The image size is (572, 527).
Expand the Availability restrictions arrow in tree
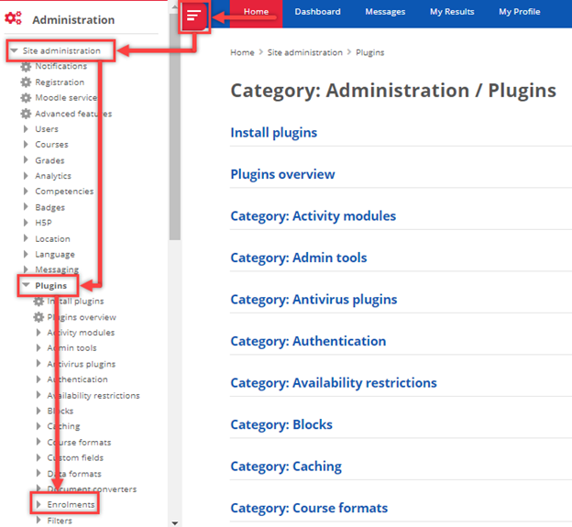coord(38,395)
